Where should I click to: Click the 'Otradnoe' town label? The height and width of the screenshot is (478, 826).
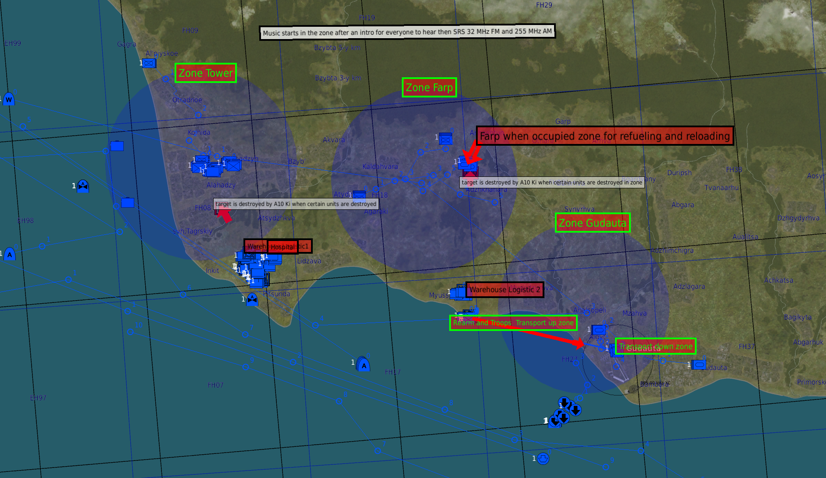(187, 100)
